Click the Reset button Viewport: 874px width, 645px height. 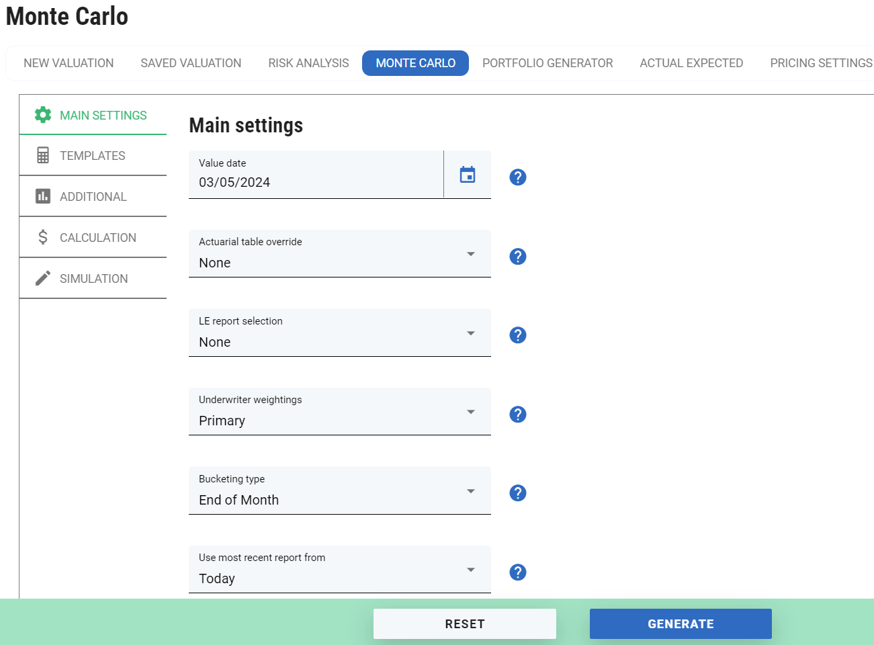coord(464,624)
